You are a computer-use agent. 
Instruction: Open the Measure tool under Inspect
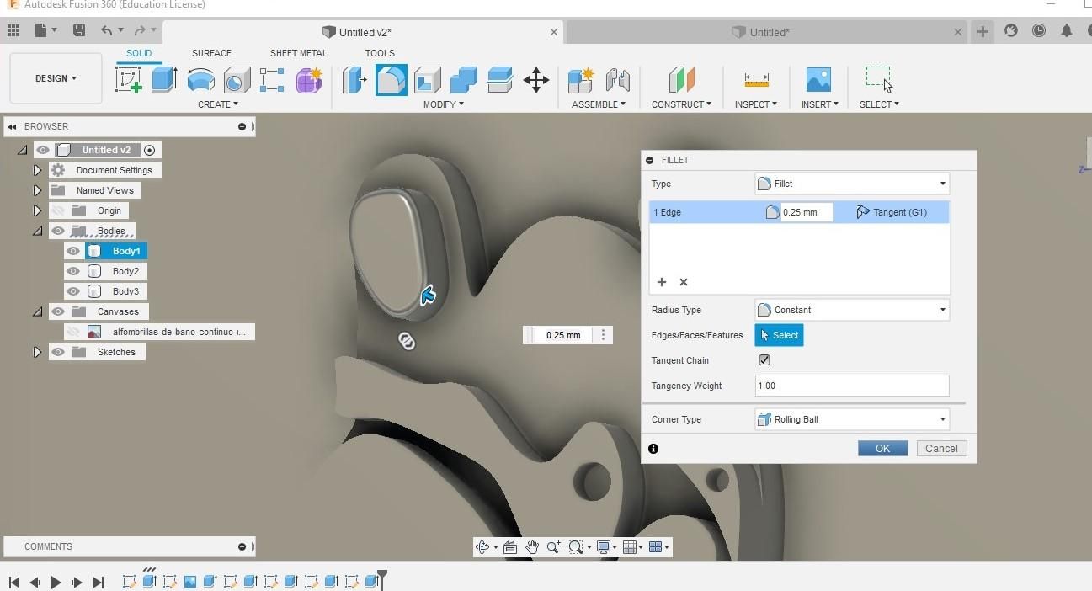756,80
